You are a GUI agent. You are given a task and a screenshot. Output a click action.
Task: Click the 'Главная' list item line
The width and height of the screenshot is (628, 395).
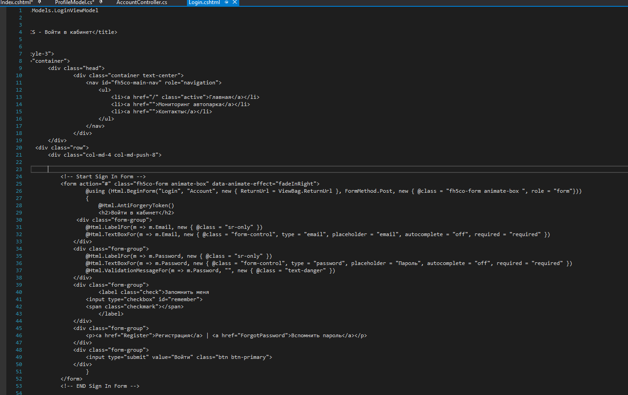coord(186,97)
